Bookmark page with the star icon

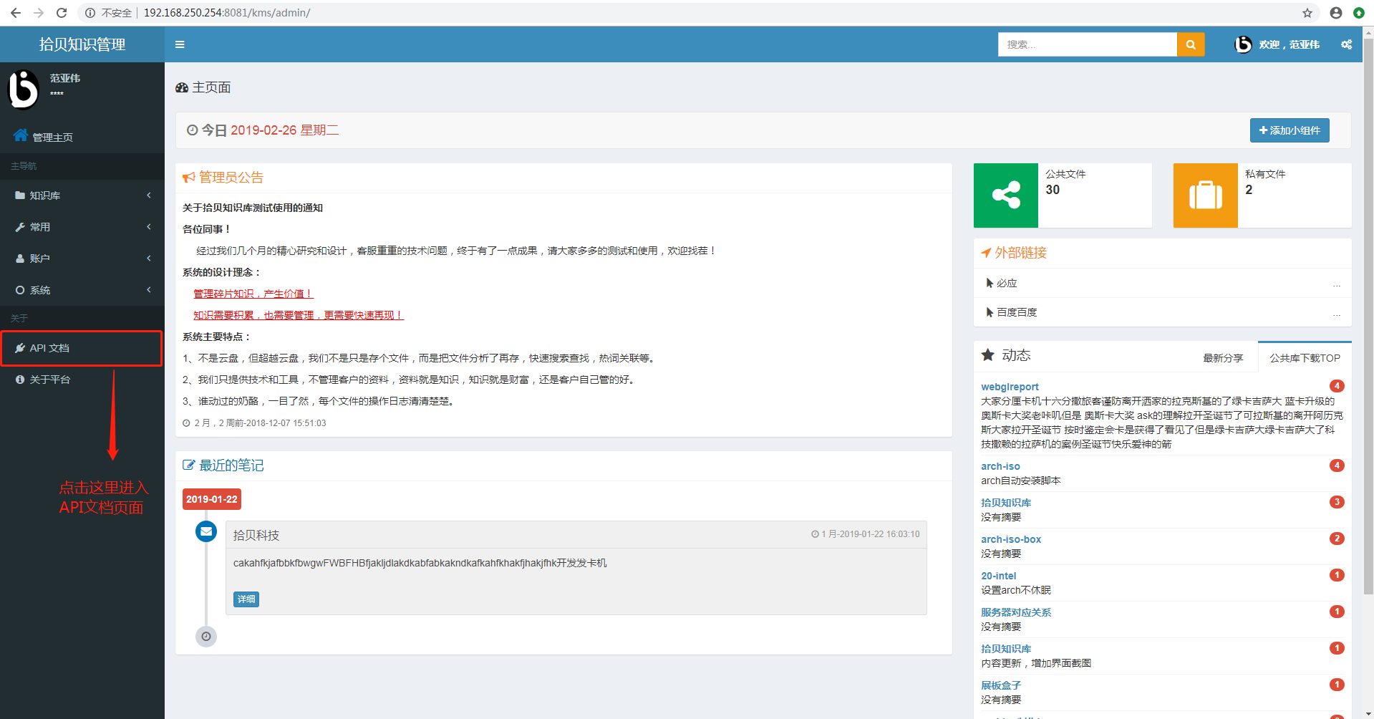point(1307,13)
